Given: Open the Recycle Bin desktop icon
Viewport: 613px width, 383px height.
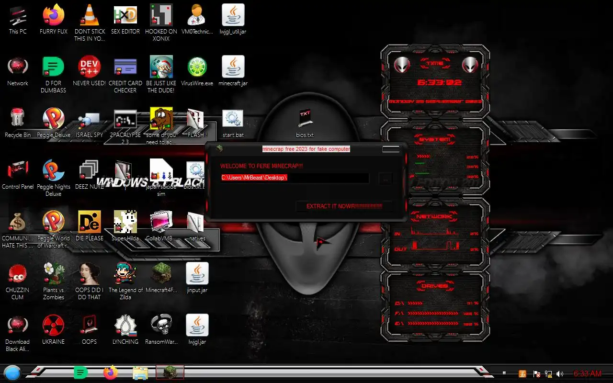Looking at the screenshot, I should tap(18, 123).
